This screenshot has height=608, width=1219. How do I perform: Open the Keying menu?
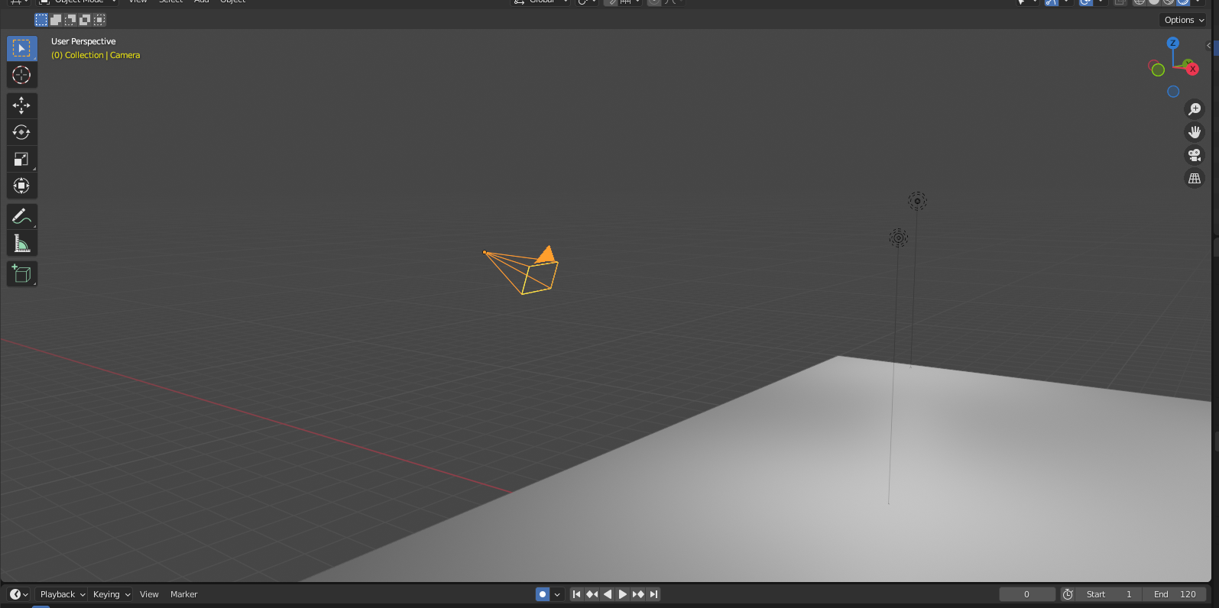tap(112, 594)
